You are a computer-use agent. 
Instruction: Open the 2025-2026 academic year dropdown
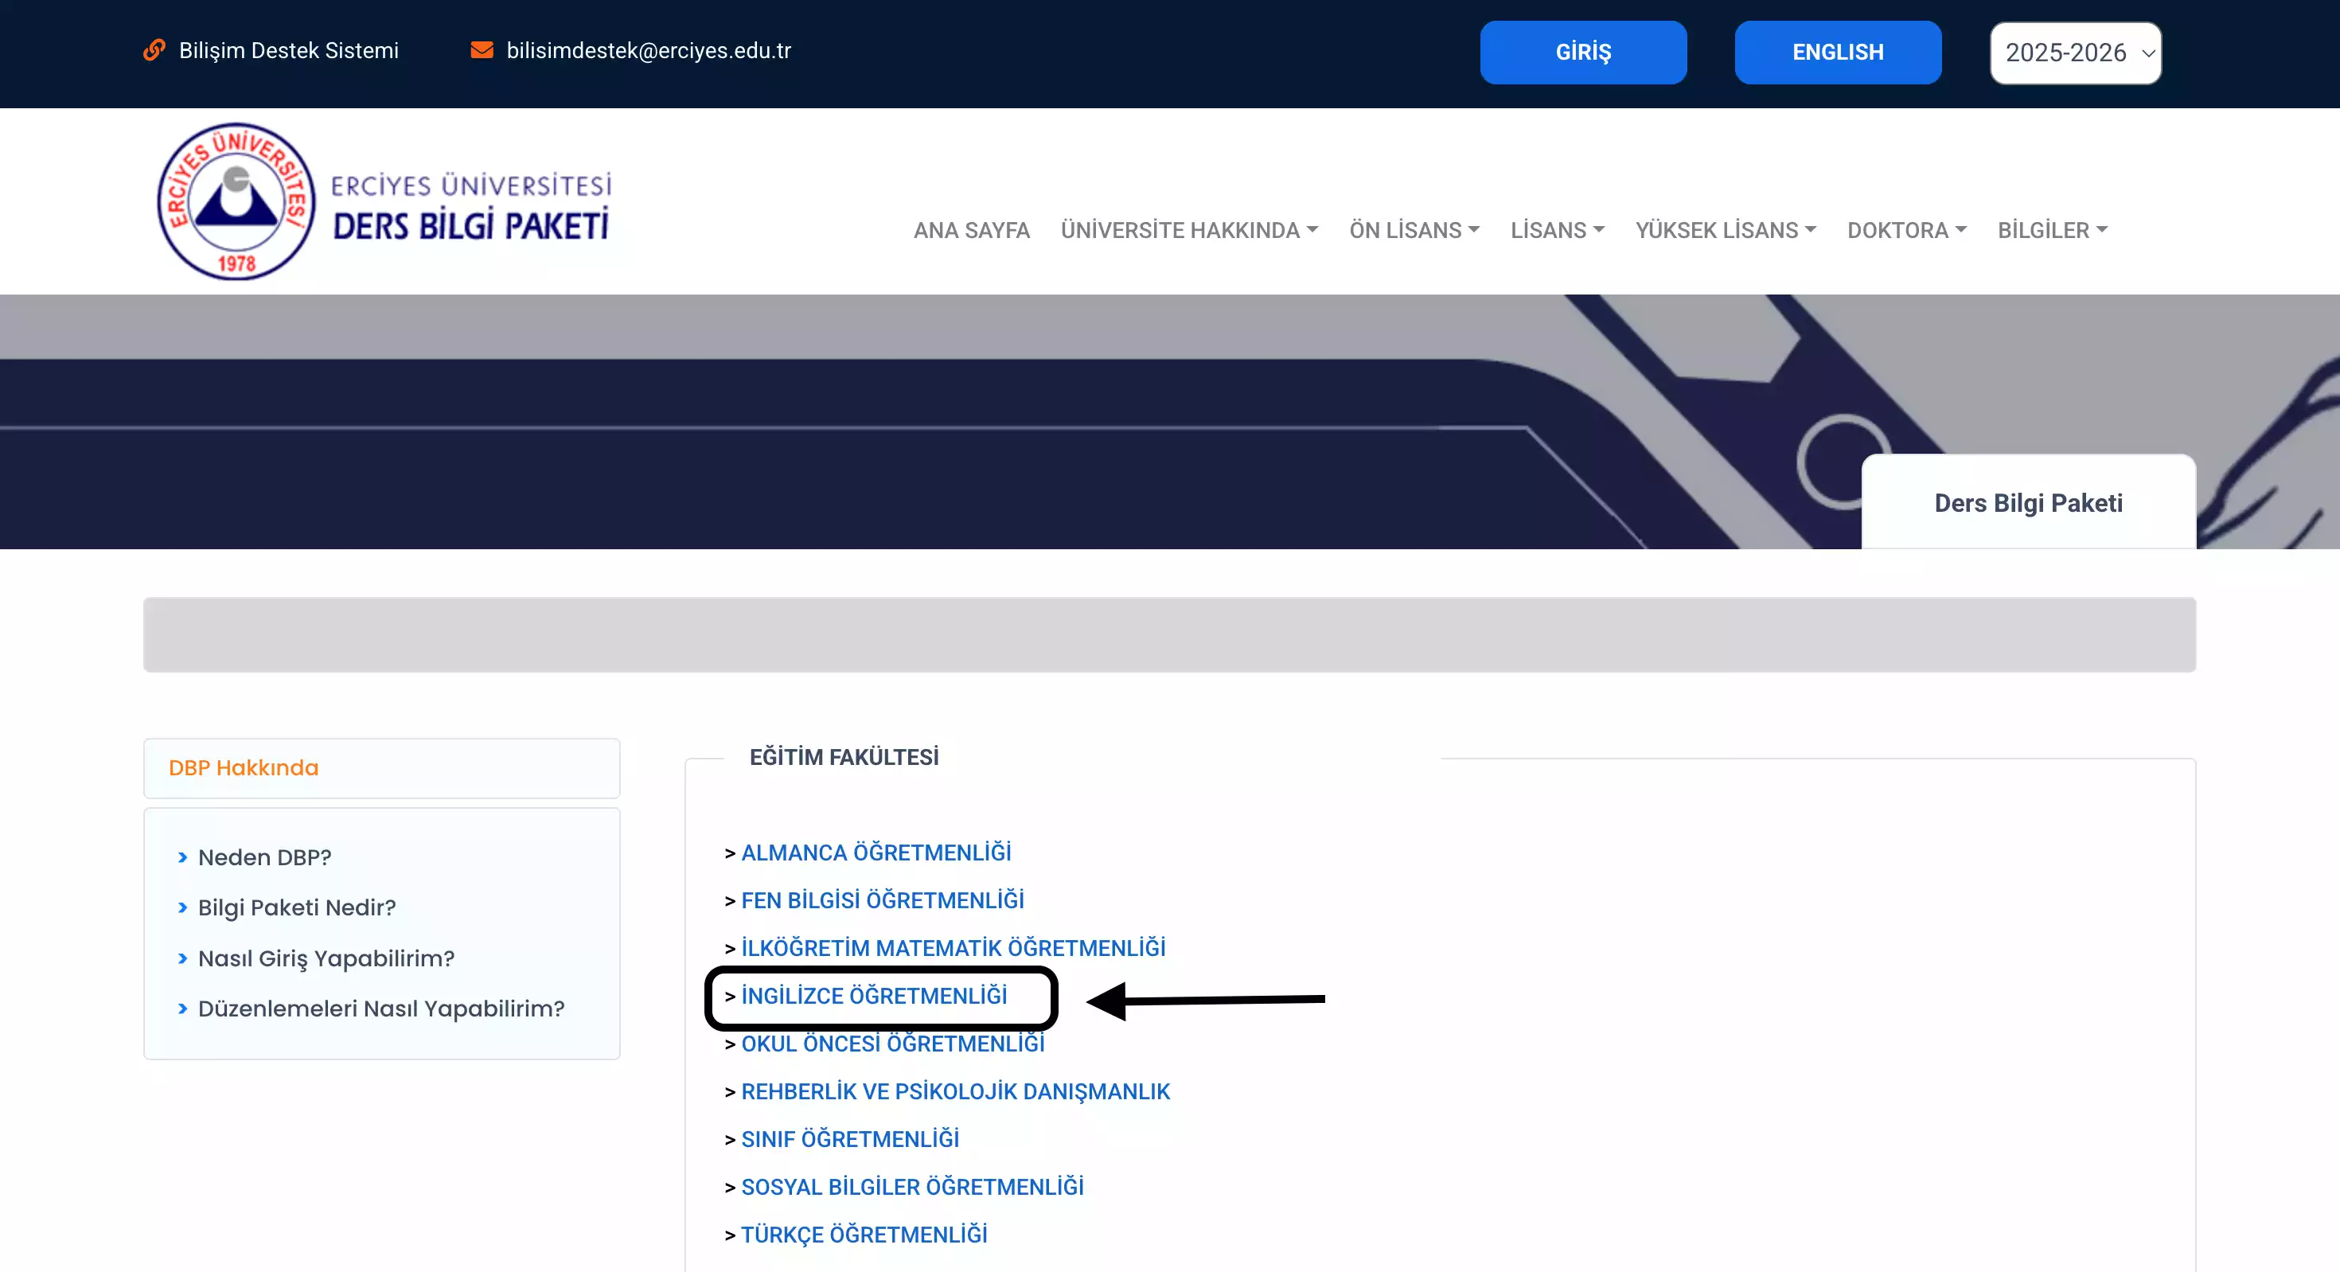pos(2075,53)
